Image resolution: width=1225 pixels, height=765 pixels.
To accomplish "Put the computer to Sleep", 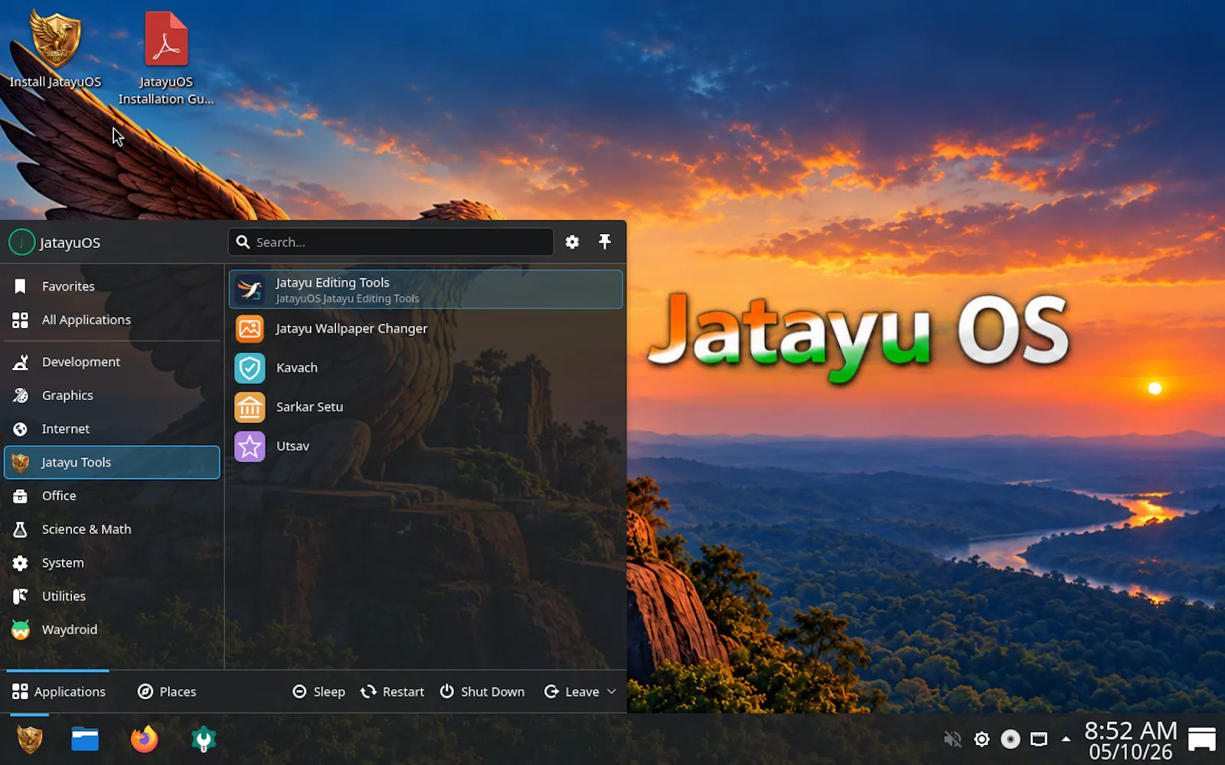I will click(x=319, y=692).
